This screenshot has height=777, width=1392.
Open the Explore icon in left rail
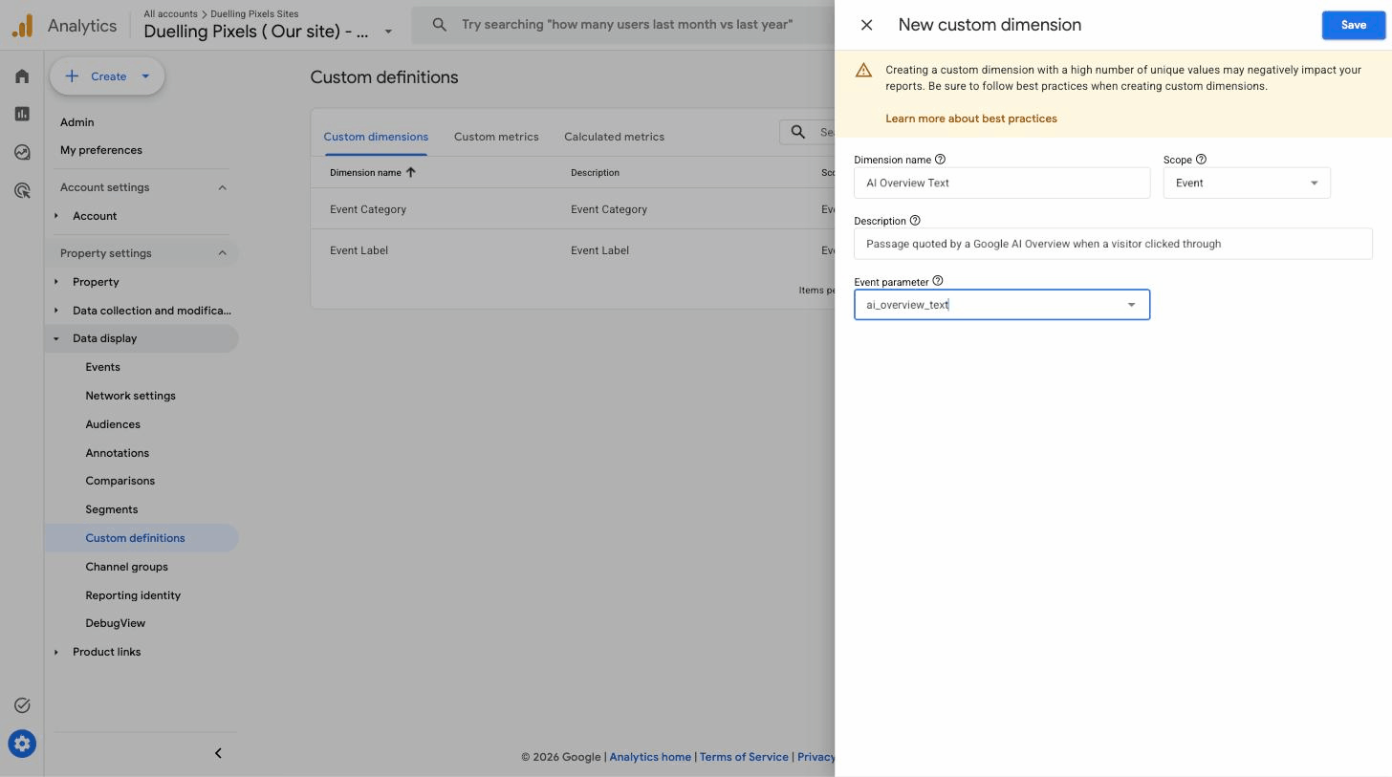pyautogui.click(x=22, y=152)
